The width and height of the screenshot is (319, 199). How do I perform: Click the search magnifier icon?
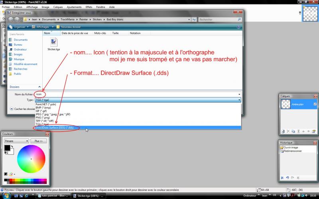[x=239, y=20]
